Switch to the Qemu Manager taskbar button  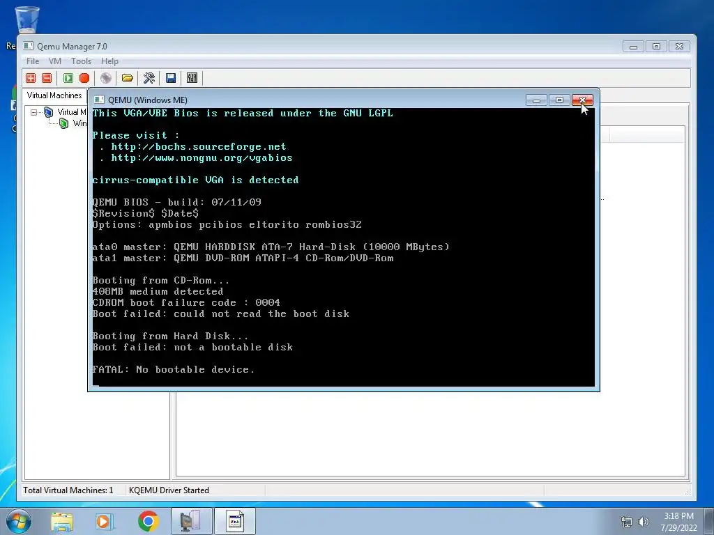[x=191, y=521]
